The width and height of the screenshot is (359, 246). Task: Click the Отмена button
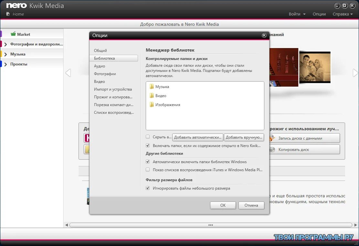[x=251, y=205]
